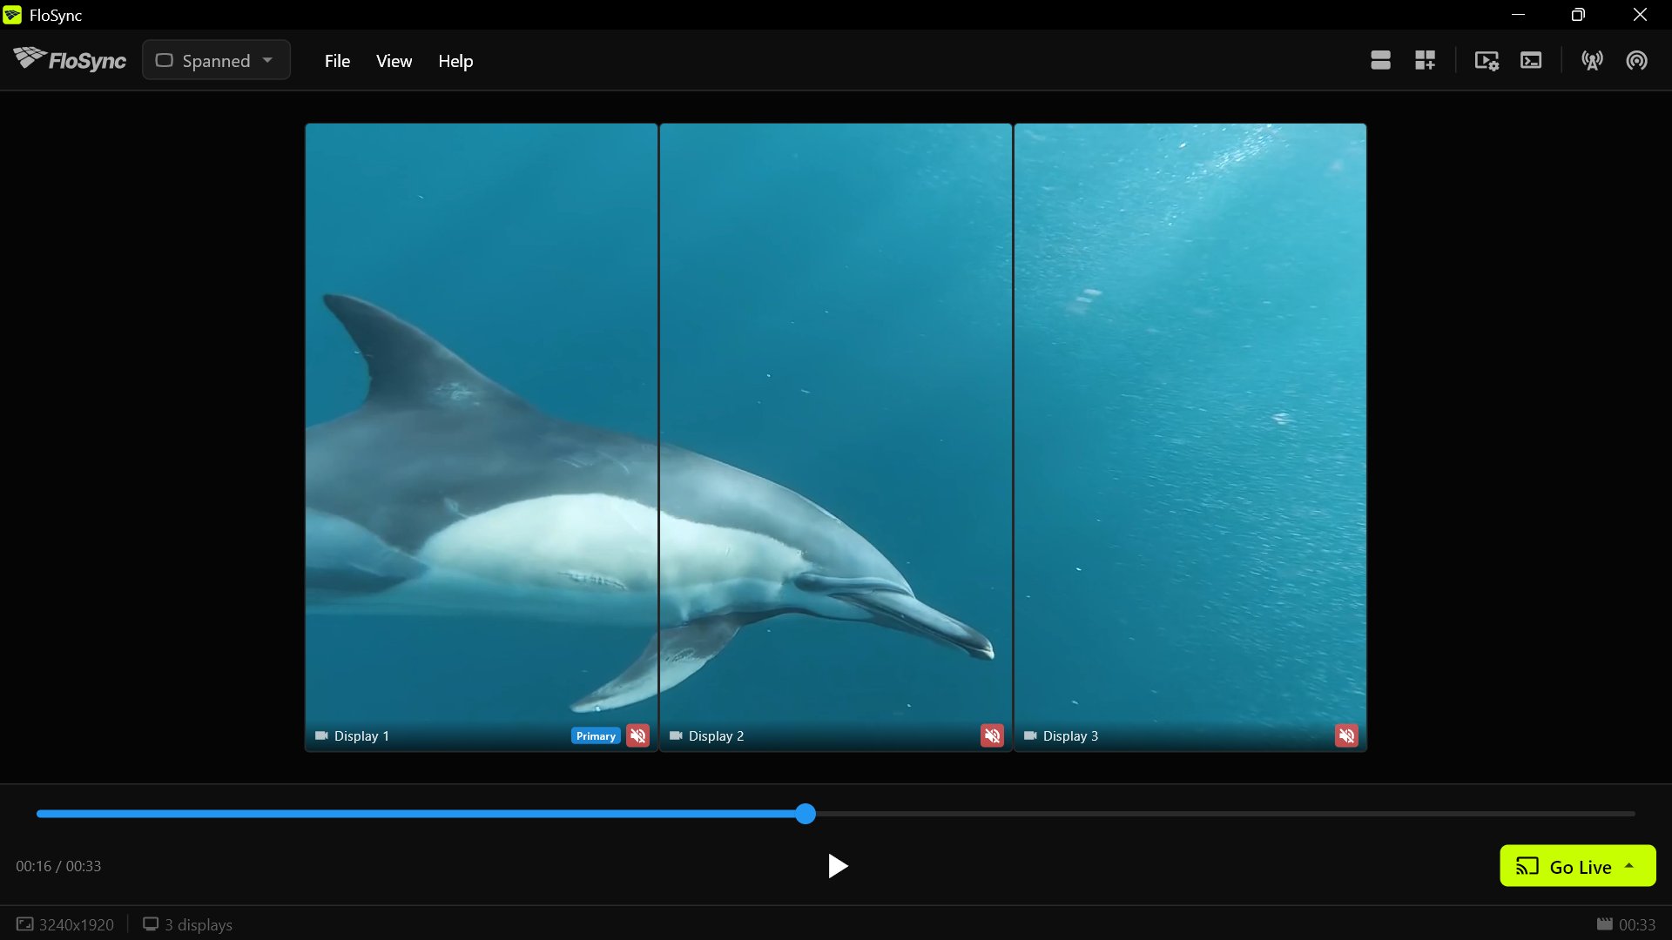Viewport: 1672px width, 940px height.
Task: Click the 00:16 / 00:33 time readout
Action: pyautogui.click(x=58, y=866)
